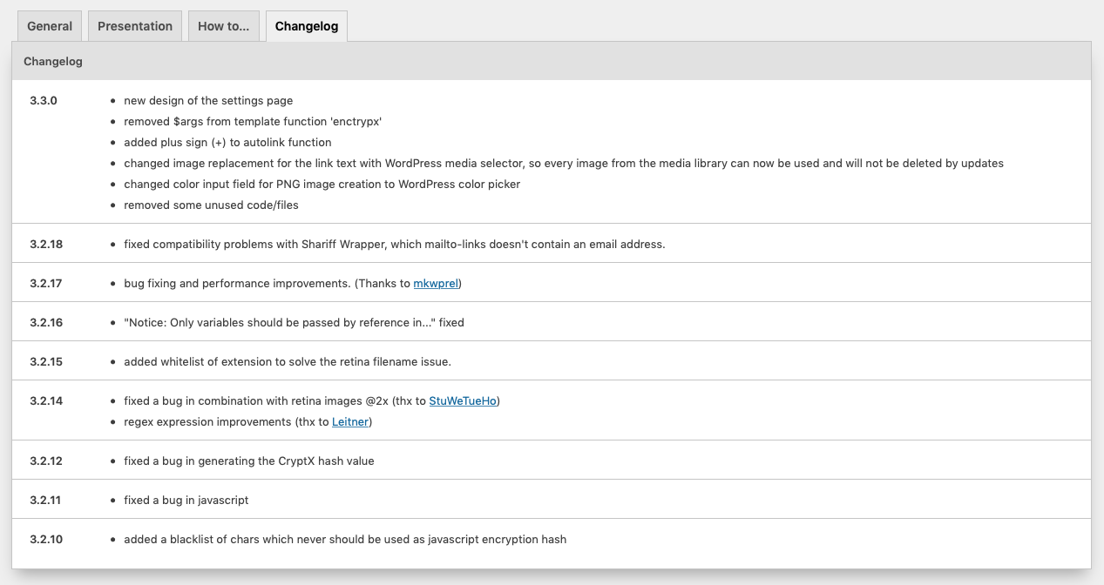The image size is (1104, 585).
Task: Click 'new design of the settings page' entry
Action: (x=208, y=100)
